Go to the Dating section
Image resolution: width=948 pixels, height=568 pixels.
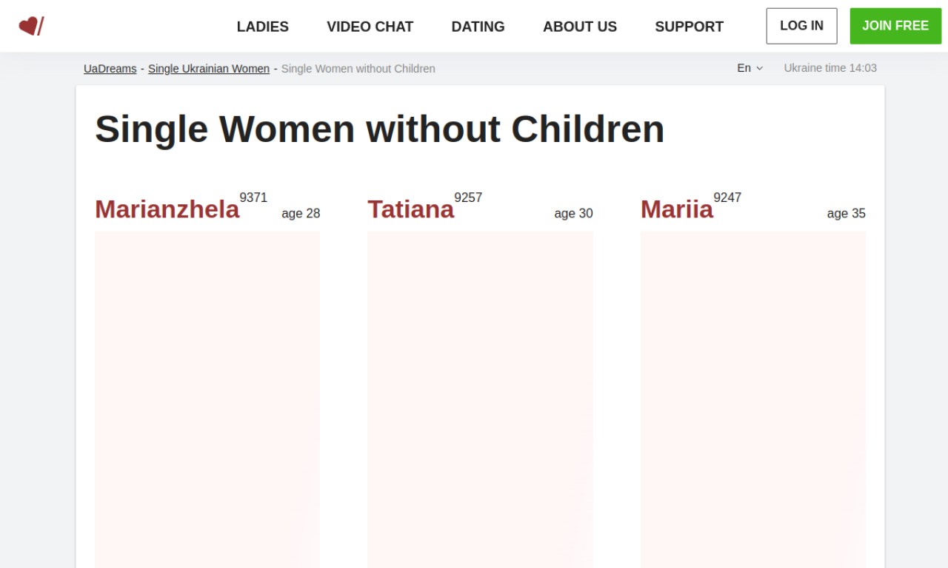[478, 27]
